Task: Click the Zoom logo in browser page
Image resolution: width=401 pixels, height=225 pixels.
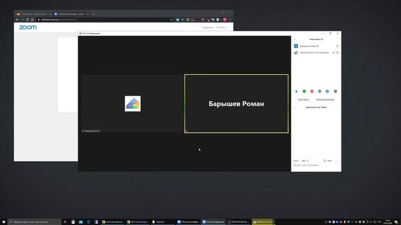Action: tap(28, 27)
